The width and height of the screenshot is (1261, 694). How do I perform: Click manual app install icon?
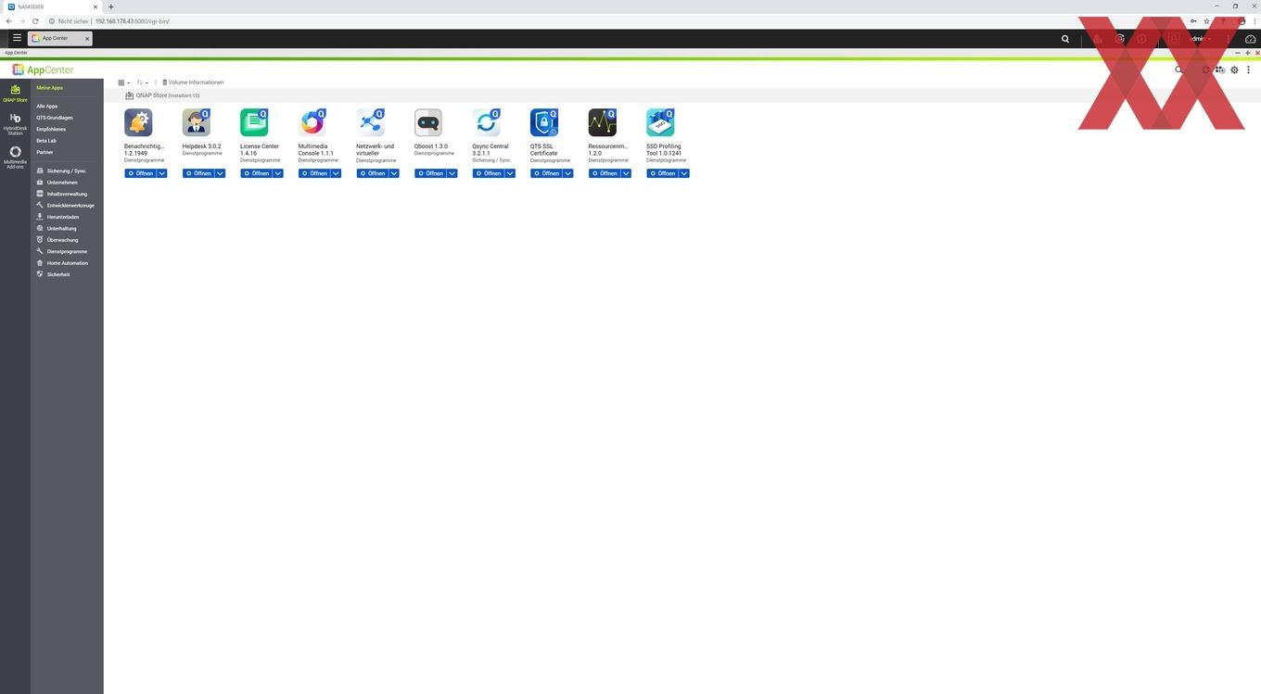pyautogui.click(x=1220, y=69)
